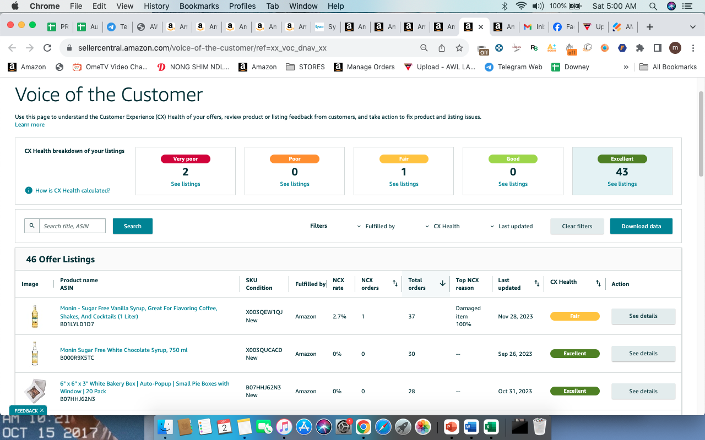Open Spotlight search in the menu bar

point(653,6)
